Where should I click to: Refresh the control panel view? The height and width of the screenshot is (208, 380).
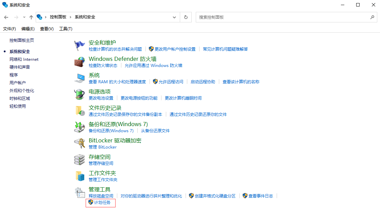pos(186,17)
